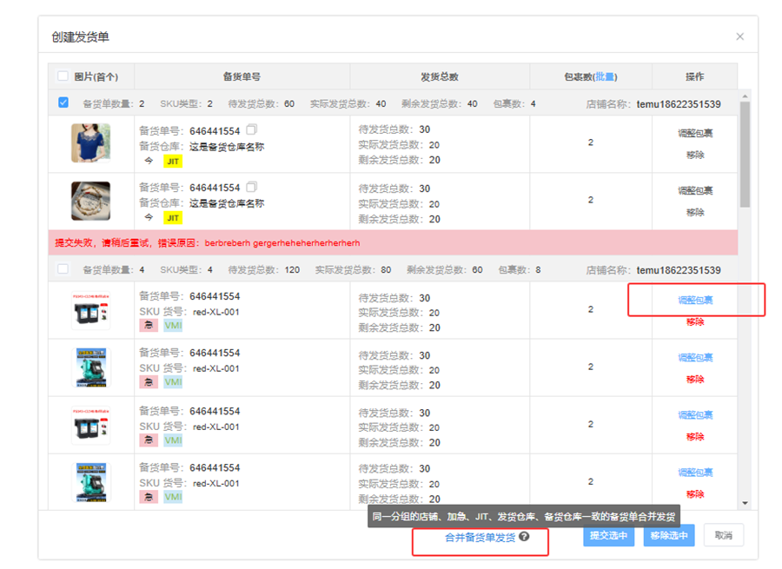Open first water pump thumbnail in 4-order group
Image resolution: width=782 pixels, height=569 pixels.
point(90,367)
